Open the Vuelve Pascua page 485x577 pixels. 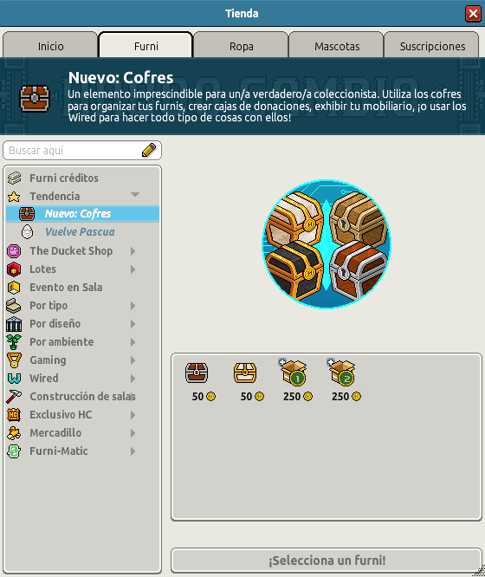[80, 232]
